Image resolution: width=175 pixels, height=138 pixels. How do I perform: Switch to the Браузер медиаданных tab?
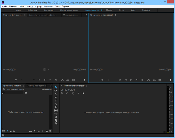37,86
